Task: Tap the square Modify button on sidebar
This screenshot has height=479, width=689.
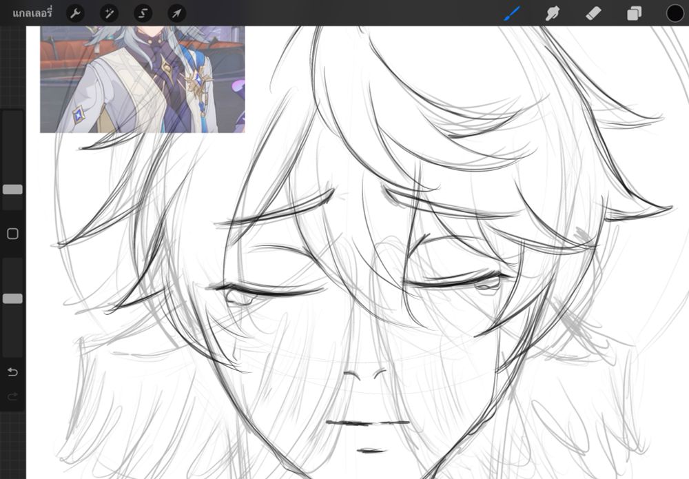Action: tap(12, 234)
